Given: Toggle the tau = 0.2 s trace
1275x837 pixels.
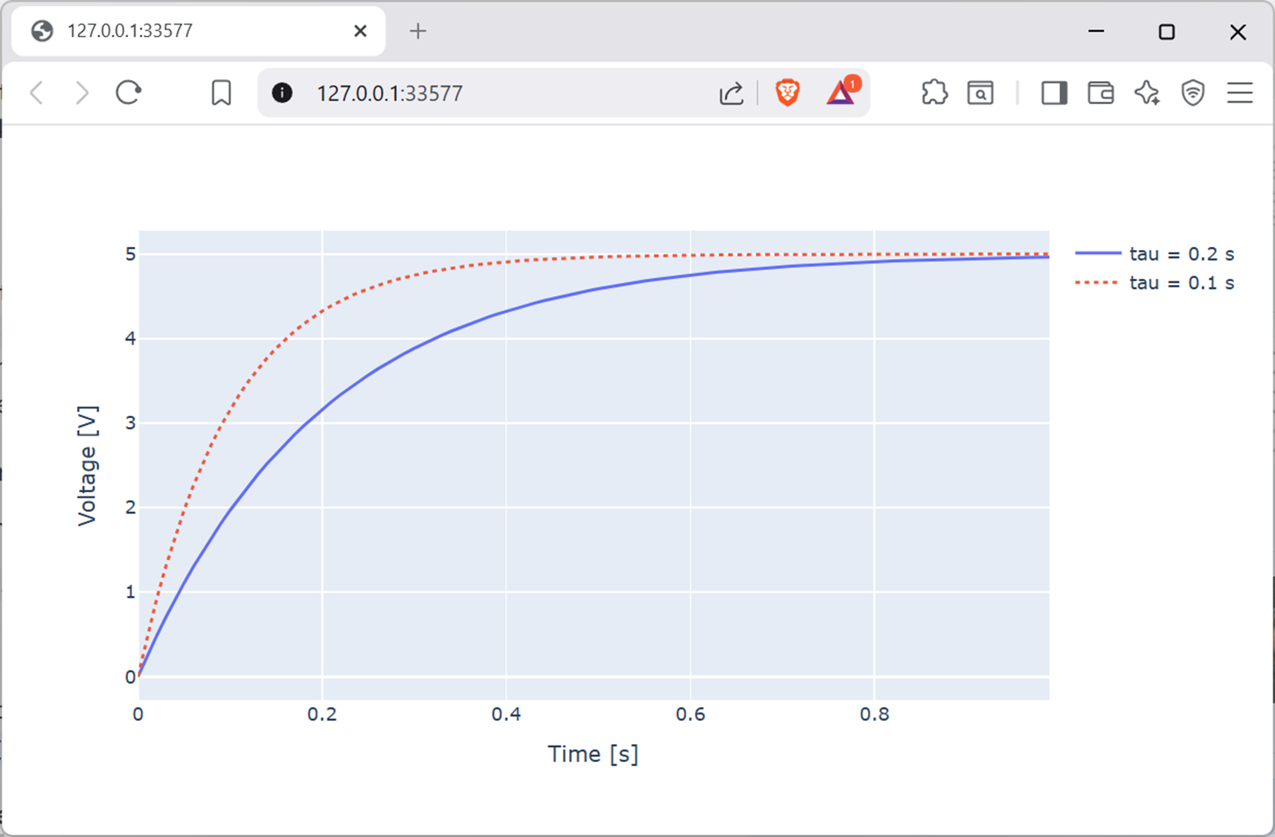Looking at the screenshot, I should tap(1181, 254).
